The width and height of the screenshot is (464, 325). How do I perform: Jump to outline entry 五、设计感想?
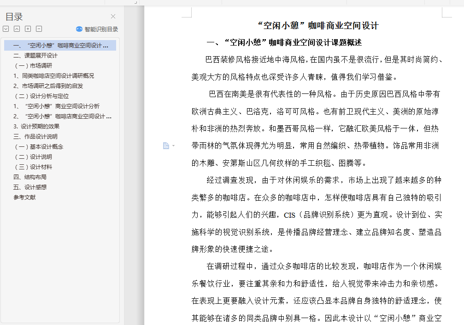click(29, 187)
